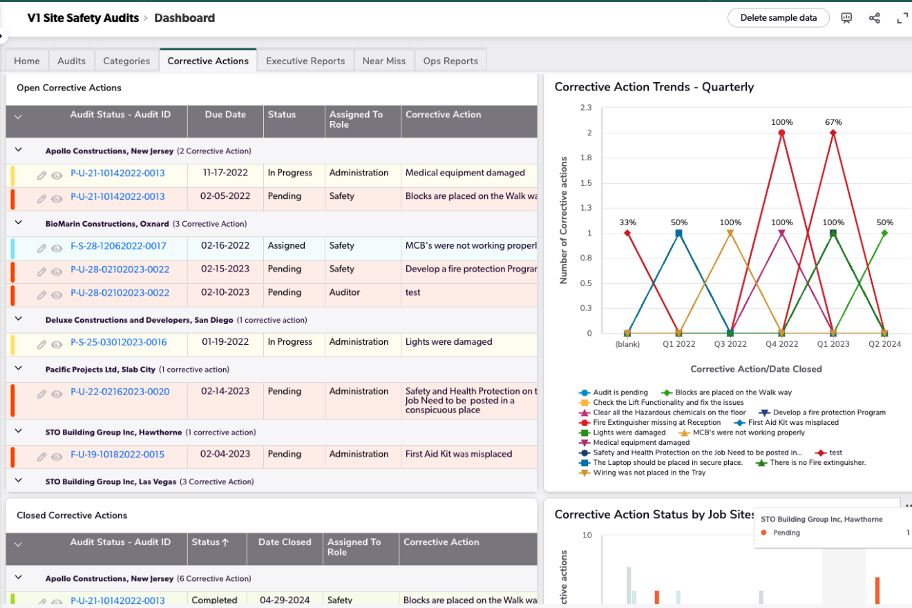
Task: Open audit link P-U-21-10142022-0013 due 11-17-2022
Action: pyautogui.click(x=117, y=173)
